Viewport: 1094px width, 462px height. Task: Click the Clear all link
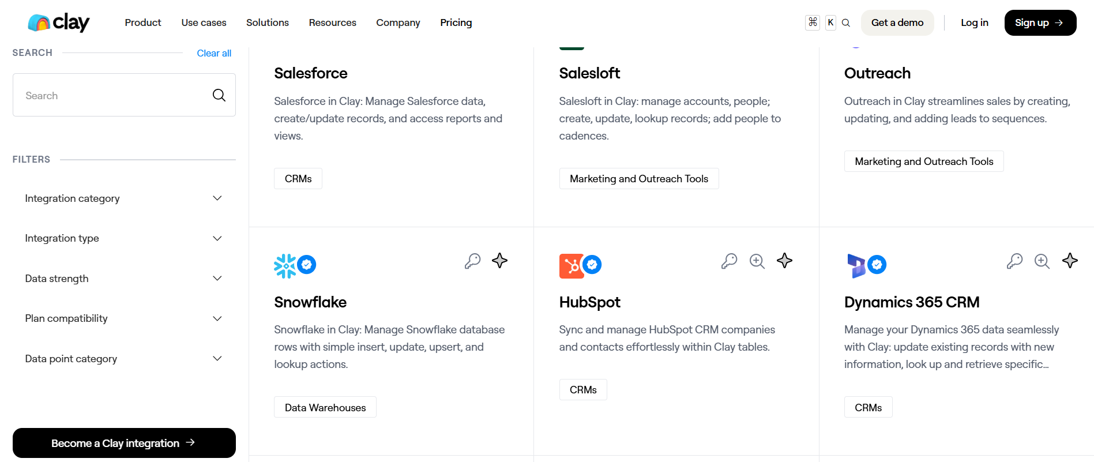coord(214,53)
